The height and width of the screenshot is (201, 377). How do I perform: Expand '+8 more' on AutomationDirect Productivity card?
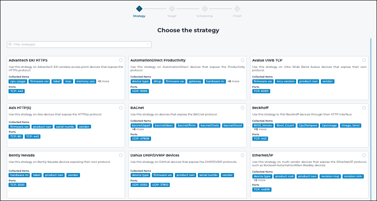point(233,81)
